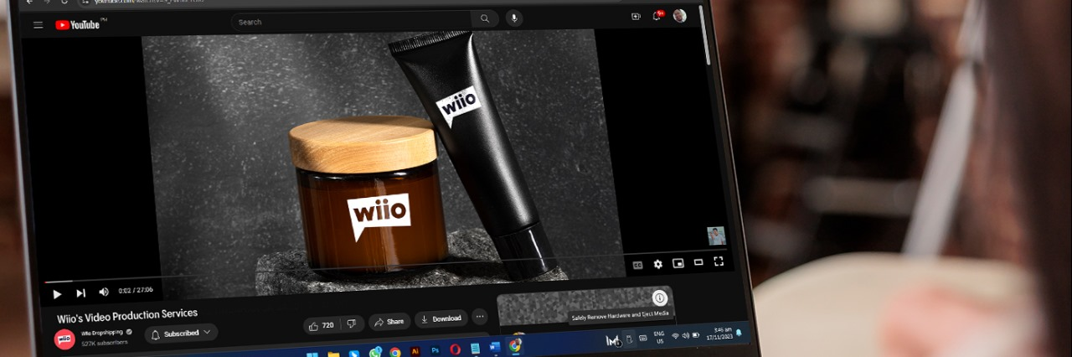Screen dimensions: 1072x357
Task: Dislike the video
Action: tap(353, 323)
